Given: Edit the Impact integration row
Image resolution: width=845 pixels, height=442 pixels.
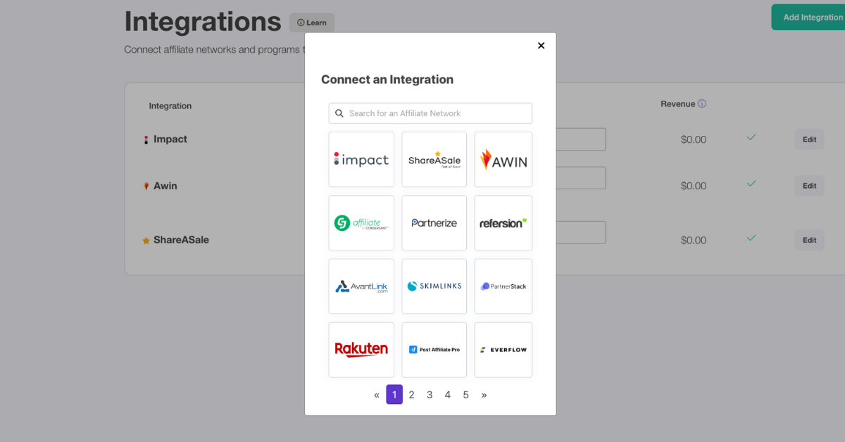Looking at the screenshot, I should (x=810, y=139).
